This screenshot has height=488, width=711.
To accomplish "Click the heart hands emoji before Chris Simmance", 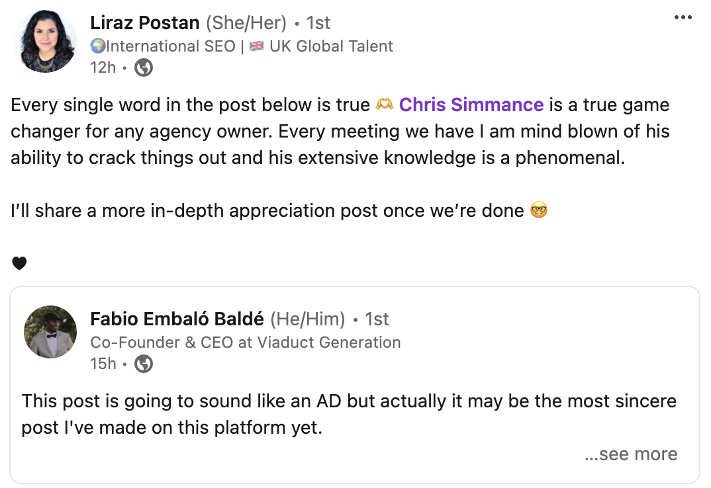I will coord(384,104).
